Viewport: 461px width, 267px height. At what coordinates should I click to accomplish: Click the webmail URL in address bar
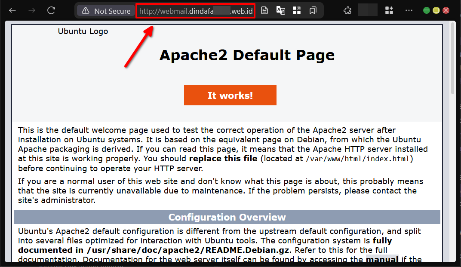pos(196,11)
